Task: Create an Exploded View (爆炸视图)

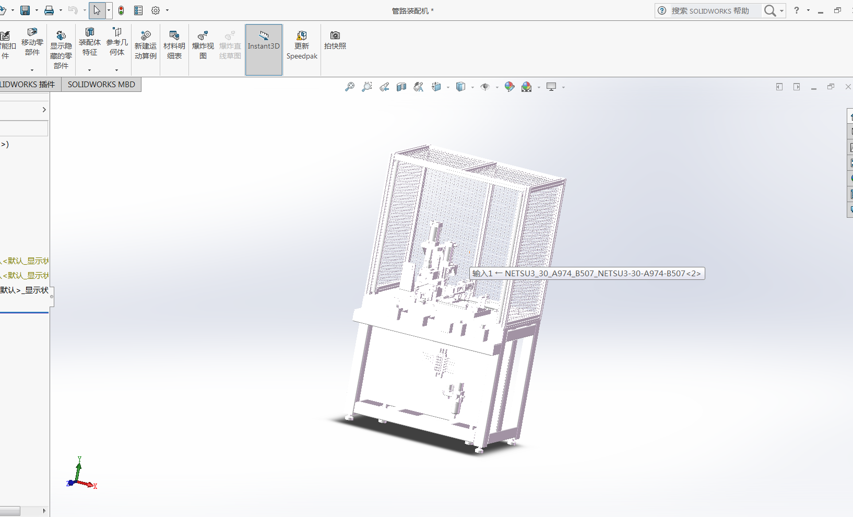Action: coord(203,45)
